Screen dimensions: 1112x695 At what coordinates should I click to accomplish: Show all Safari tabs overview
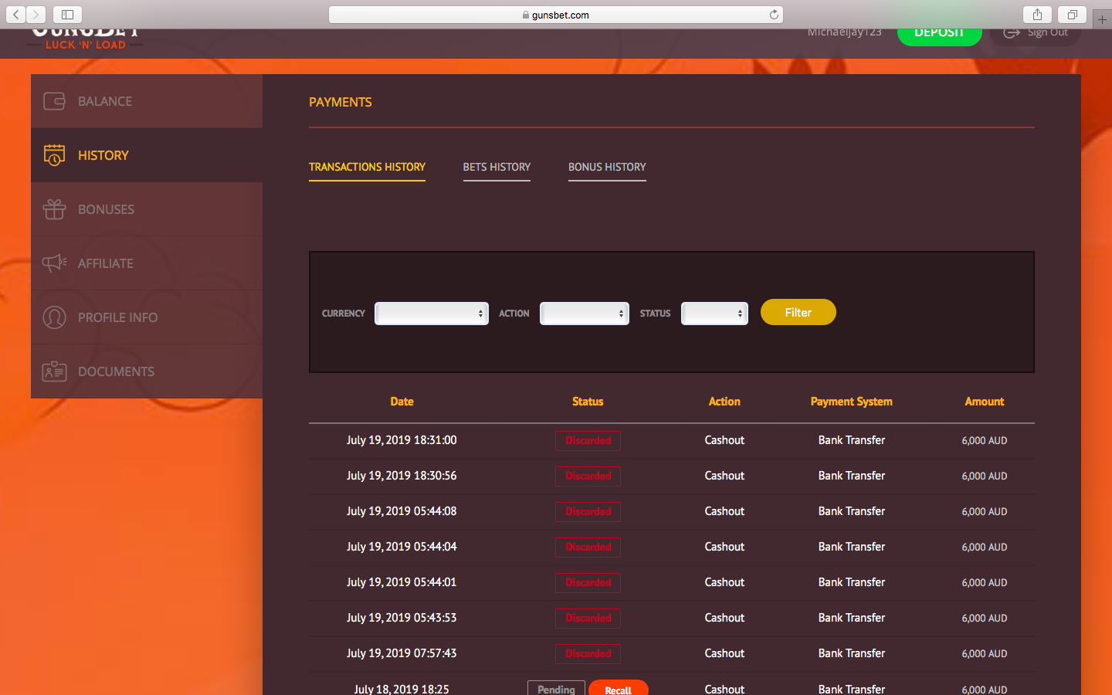1072,15
